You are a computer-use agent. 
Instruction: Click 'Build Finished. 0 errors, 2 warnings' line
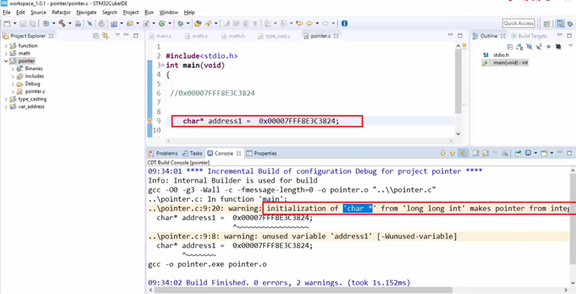coord(279,283)
